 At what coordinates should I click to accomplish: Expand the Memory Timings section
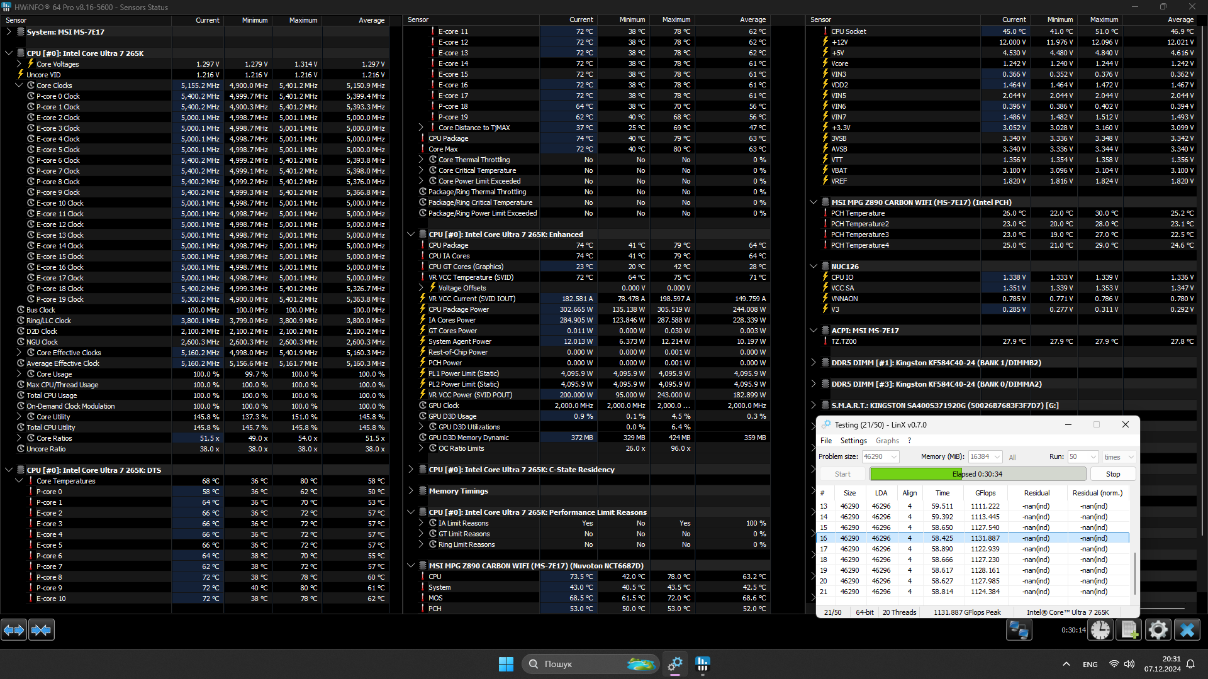coord(411,491)
